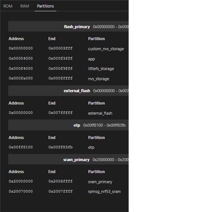This screenshot has height=212, width=214.
Task: Click Address column header under flash_primary
Action: pyautogui.click(x=16, y=39)
